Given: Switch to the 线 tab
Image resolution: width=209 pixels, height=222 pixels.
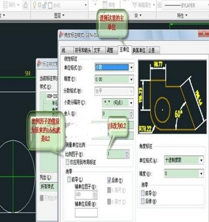Looking at the screenshot, I should click(67, 50).
